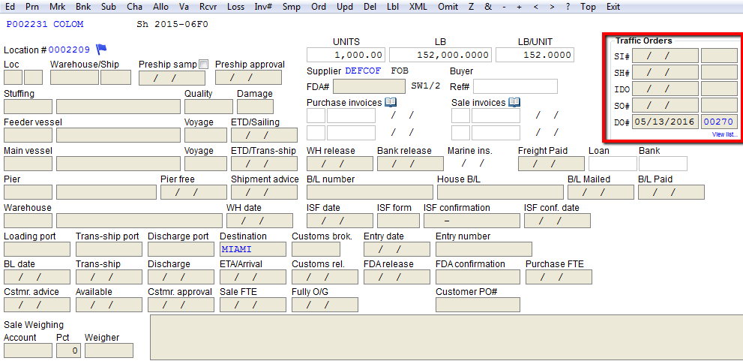Click the ? help menu item
This screenshot has height=361, width=743.
(x=568, y=7)
